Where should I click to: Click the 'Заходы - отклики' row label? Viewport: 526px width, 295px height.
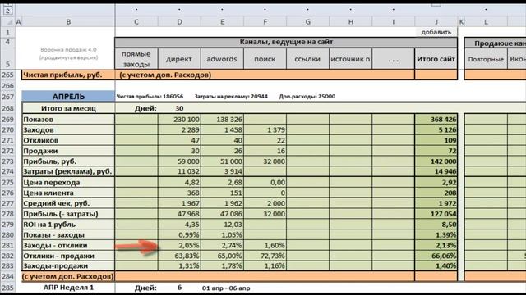click(68, 245)
